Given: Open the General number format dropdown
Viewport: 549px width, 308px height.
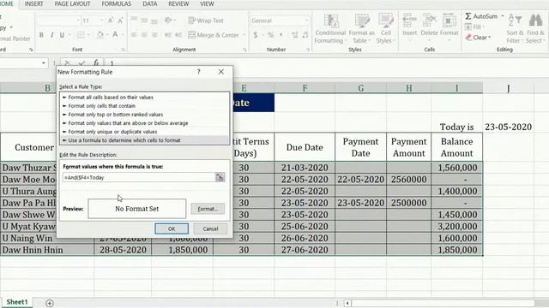Looking at the screenshot, I should pos(307,21).
